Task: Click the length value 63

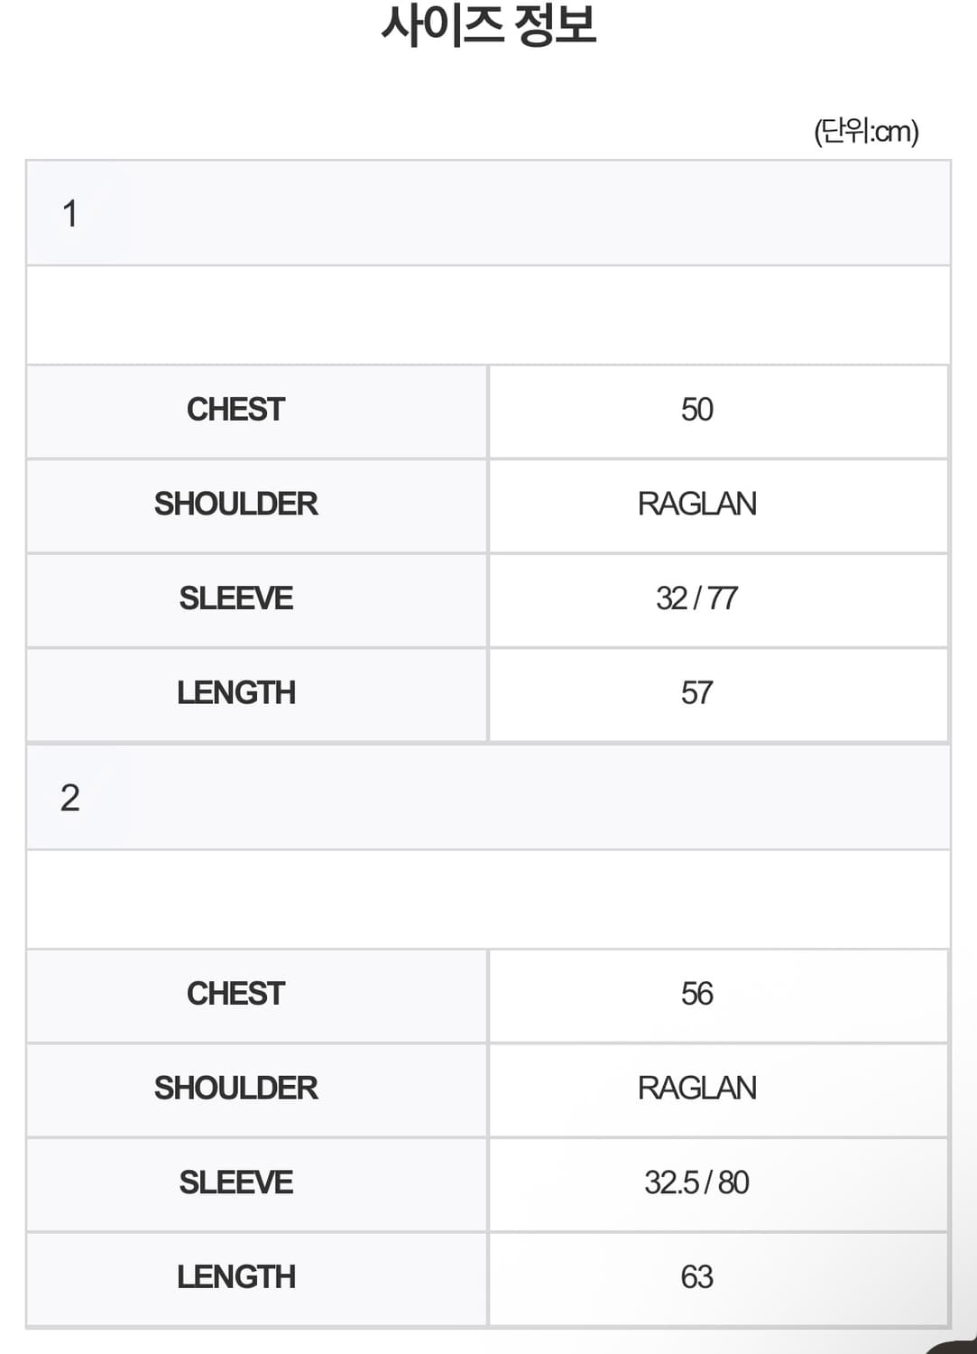Action: pos(697,1277)
